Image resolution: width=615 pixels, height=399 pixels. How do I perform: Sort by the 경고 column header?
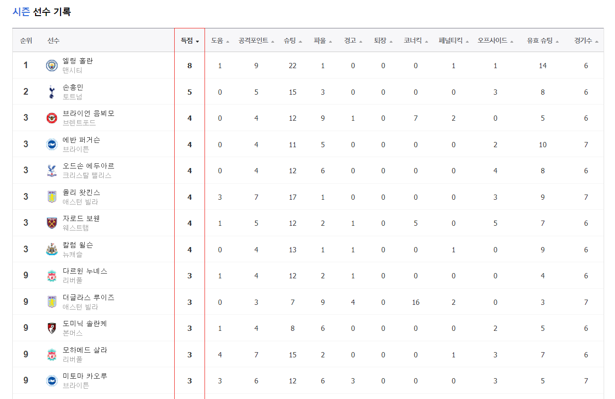point(353,41)
